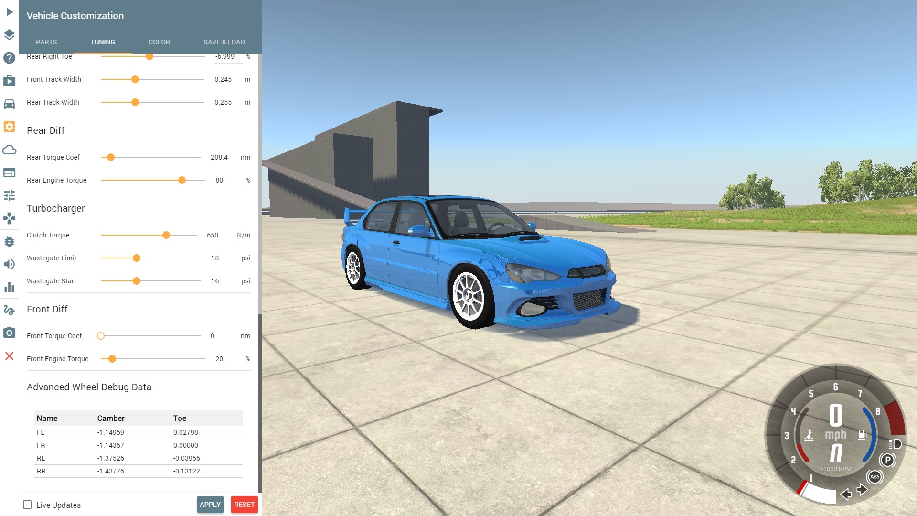Click the Toe column header
Viewport: 917px width, 516px height.
click(x=180, y=418)
